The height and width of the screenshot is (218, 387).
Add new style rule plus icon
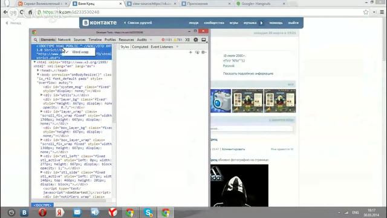tap(190, 52)
